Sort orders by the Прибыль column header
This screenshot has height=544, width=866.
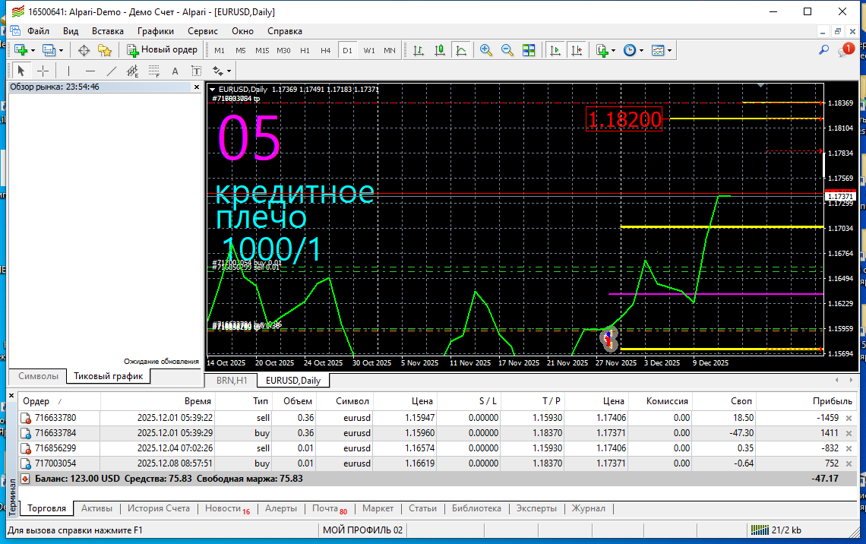pyautogui.click(x=832, y=401)
